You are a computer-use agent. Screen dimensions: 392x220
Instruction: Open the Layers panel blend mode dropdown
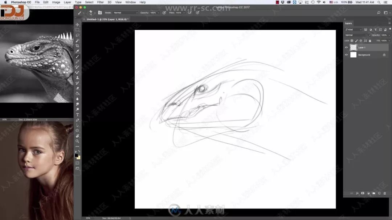(x=358, y=35)
